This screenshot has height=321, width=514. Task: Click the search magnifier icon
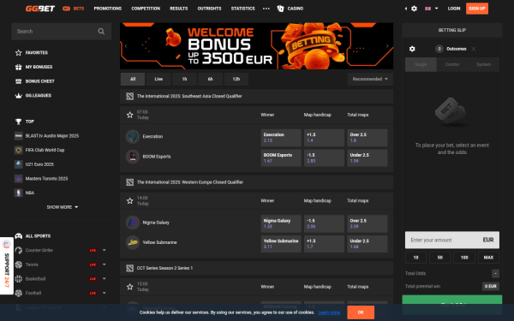tap(101, 32)
